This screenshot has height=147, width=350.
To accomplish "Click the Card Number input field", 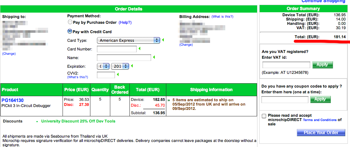I will pos(116,49).
